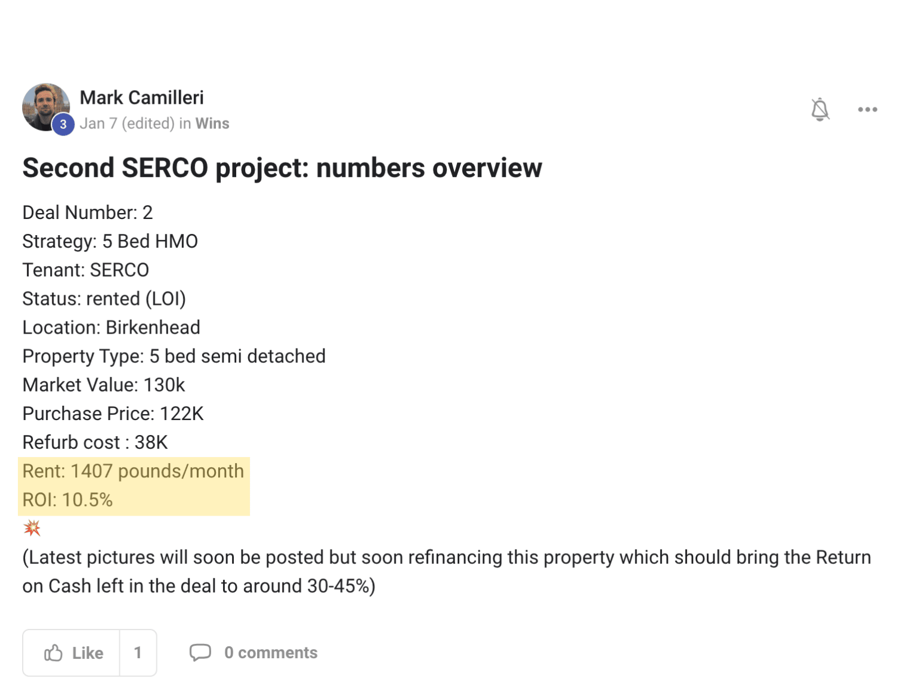Click the Second SERCO project post title
Screen dimensions: 915x691
click(x=282, y=168)
